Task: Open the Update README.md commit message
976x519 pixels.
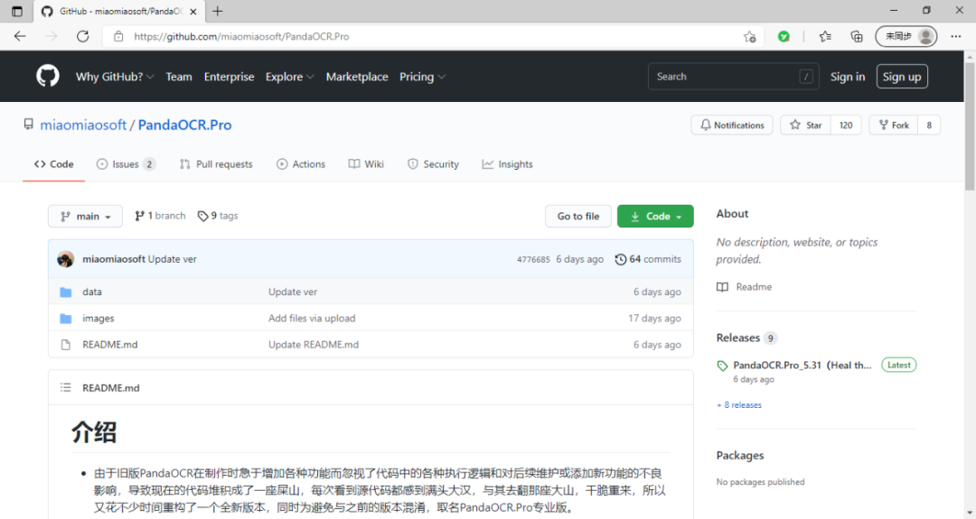Action: click(x=314, y=344)
